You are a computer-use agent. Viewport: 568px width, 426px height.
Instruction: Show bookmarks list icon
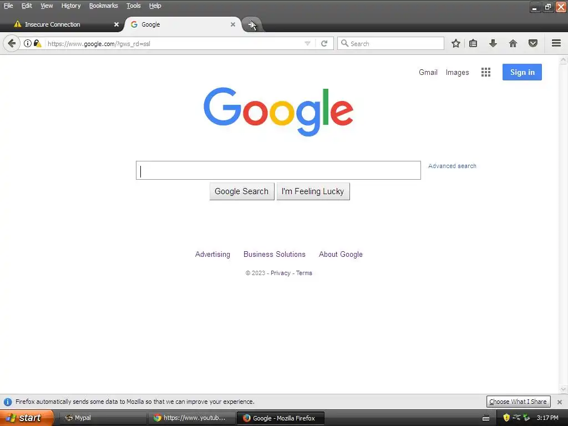click(x=473, y=43)
